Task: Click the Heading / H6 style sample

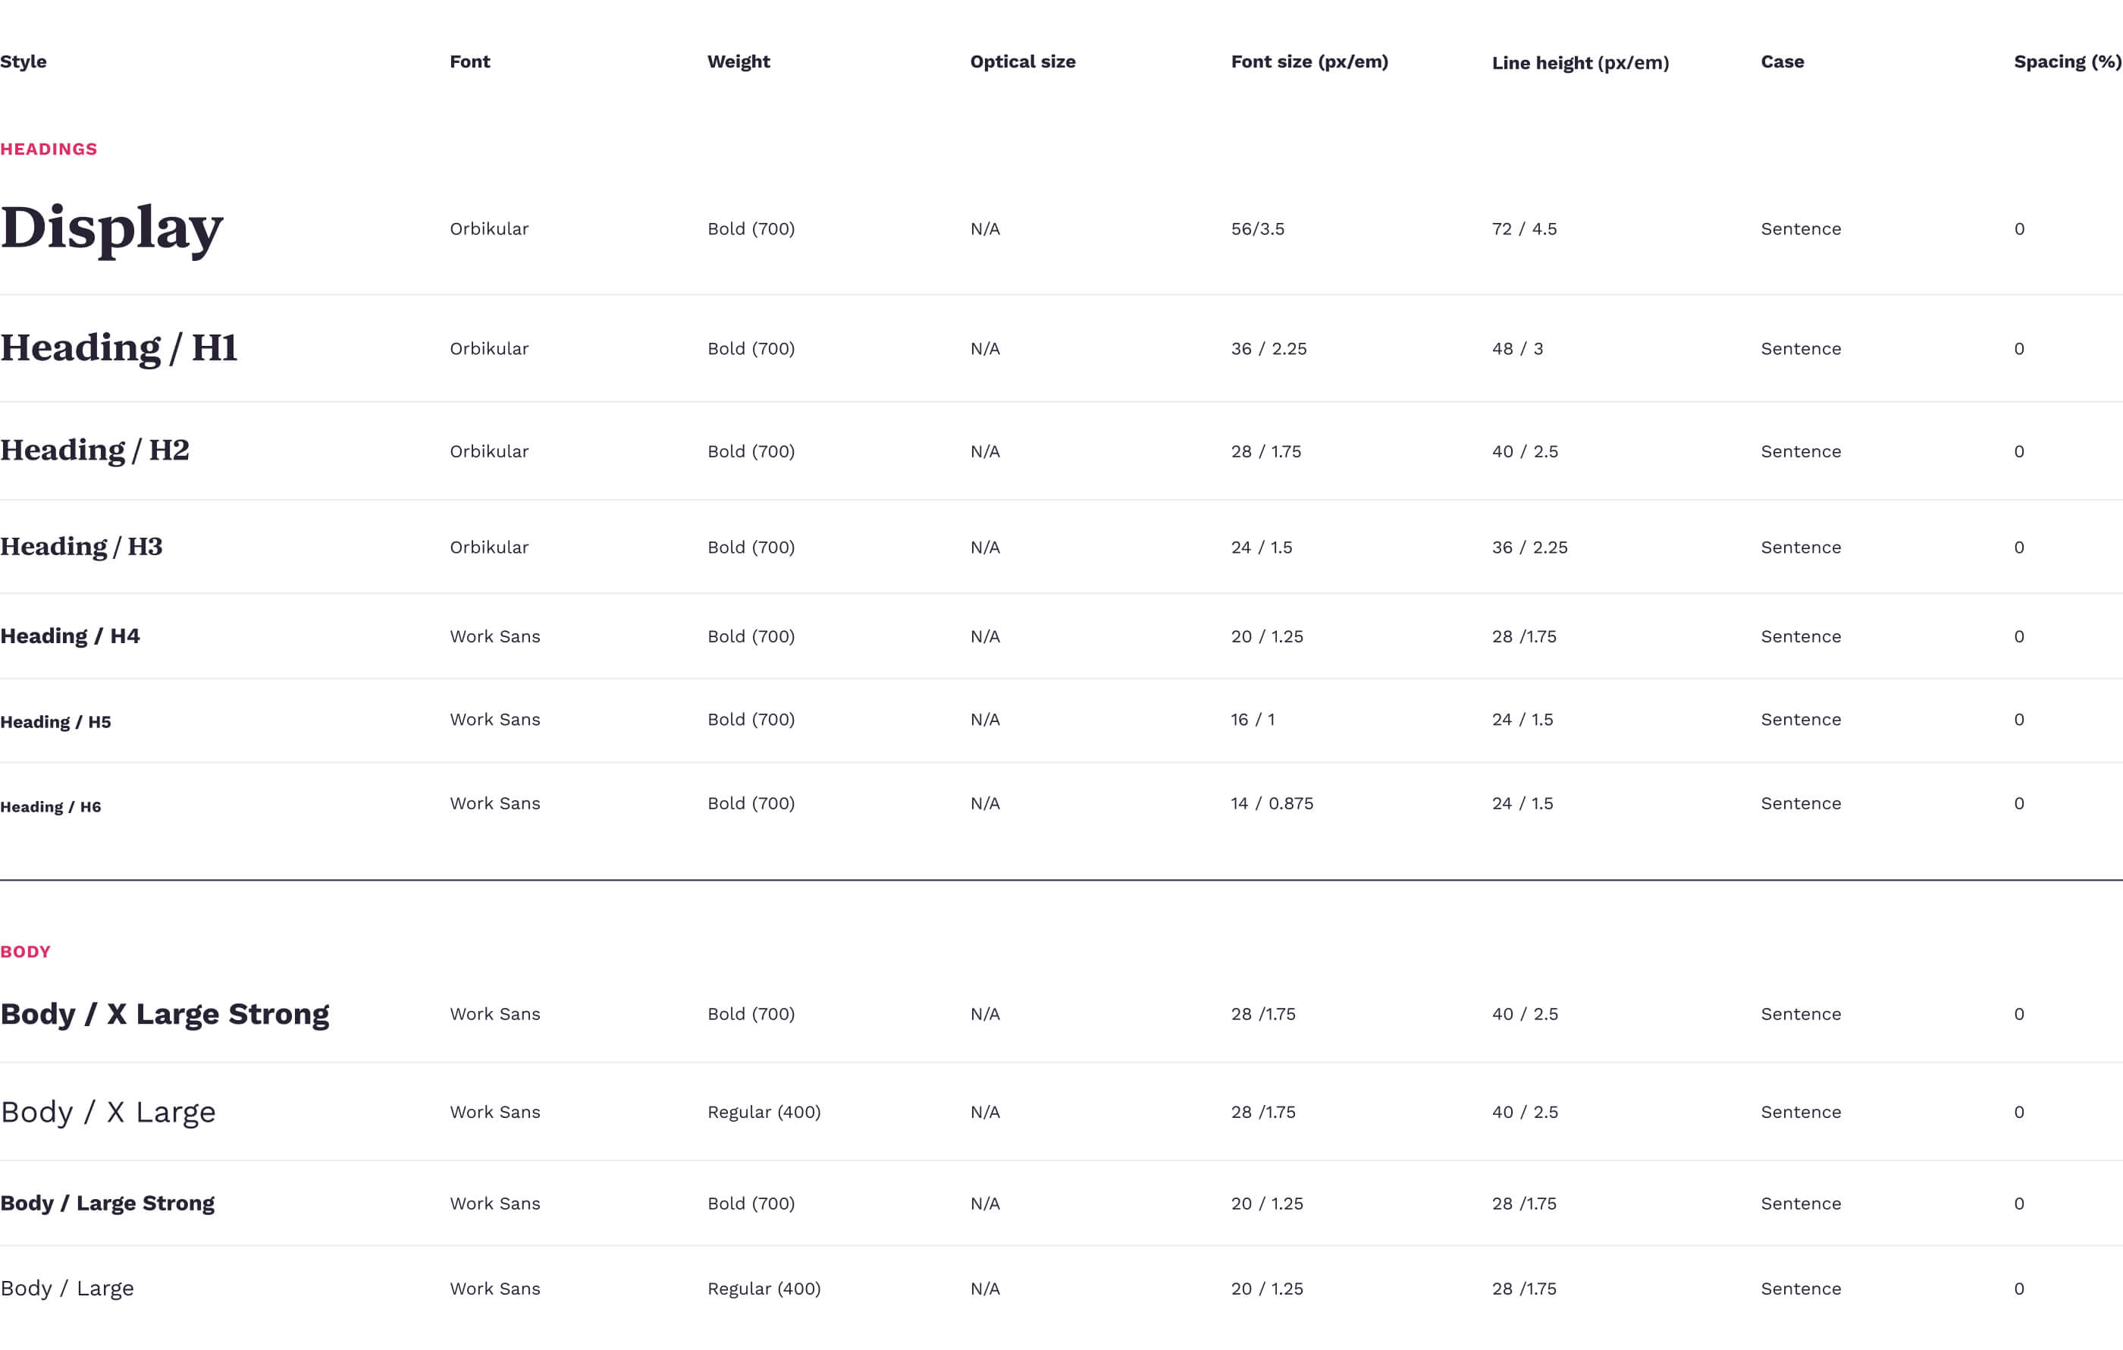Action: (x=50, y=807)
